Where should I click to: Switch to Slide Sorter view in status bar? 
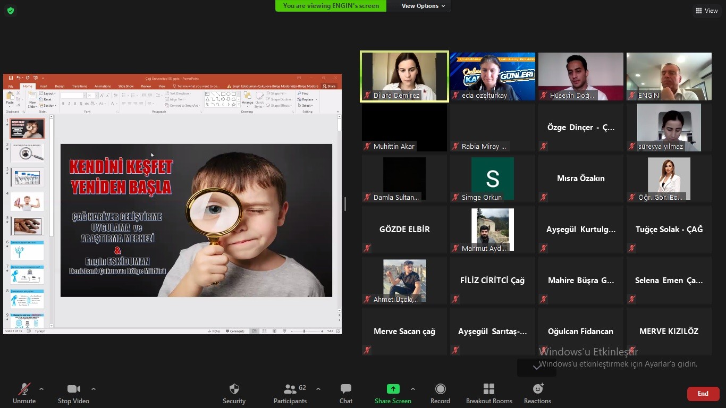coord(265,331)
